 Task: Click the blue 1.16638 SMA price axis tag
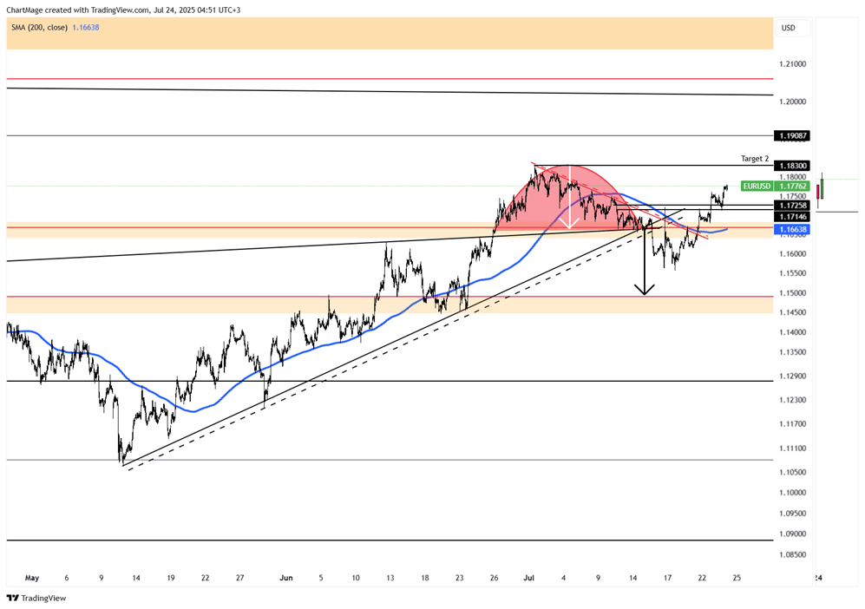pyautogui.click(x=793, y=229)
